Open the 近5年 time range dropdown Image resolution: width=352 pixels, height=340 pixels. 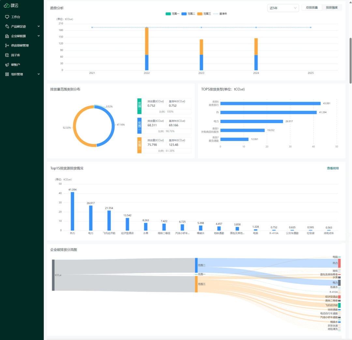283,8
